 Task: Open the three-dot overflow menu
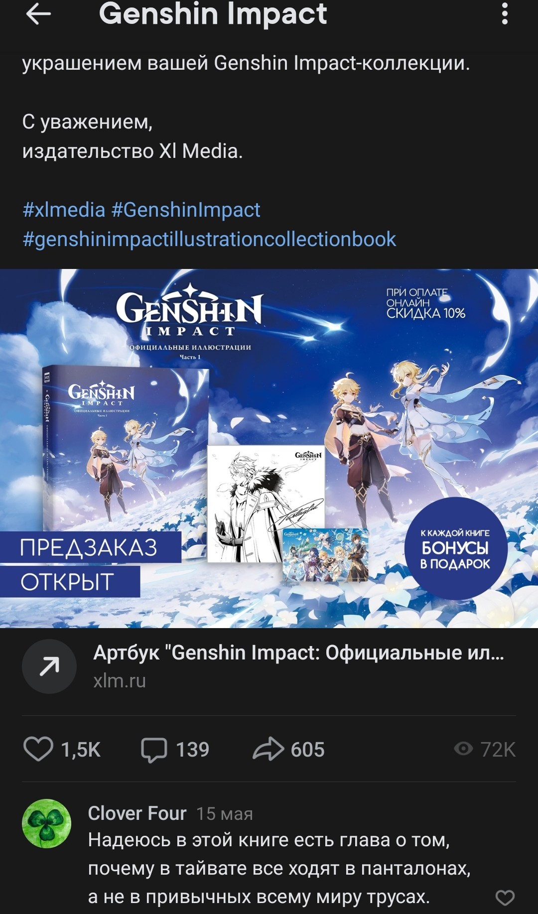(505, 13)
